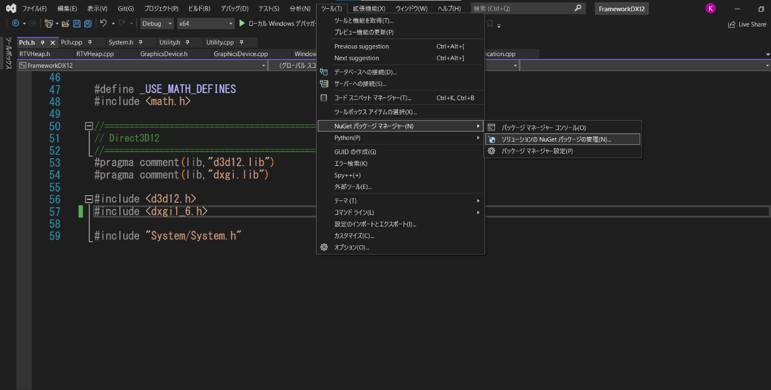Image resolution: width=771 pixels, height=390 pixels.
Task: Redo the last action from the toolbar
Action: pyautogui.click(x=120, y=23)
